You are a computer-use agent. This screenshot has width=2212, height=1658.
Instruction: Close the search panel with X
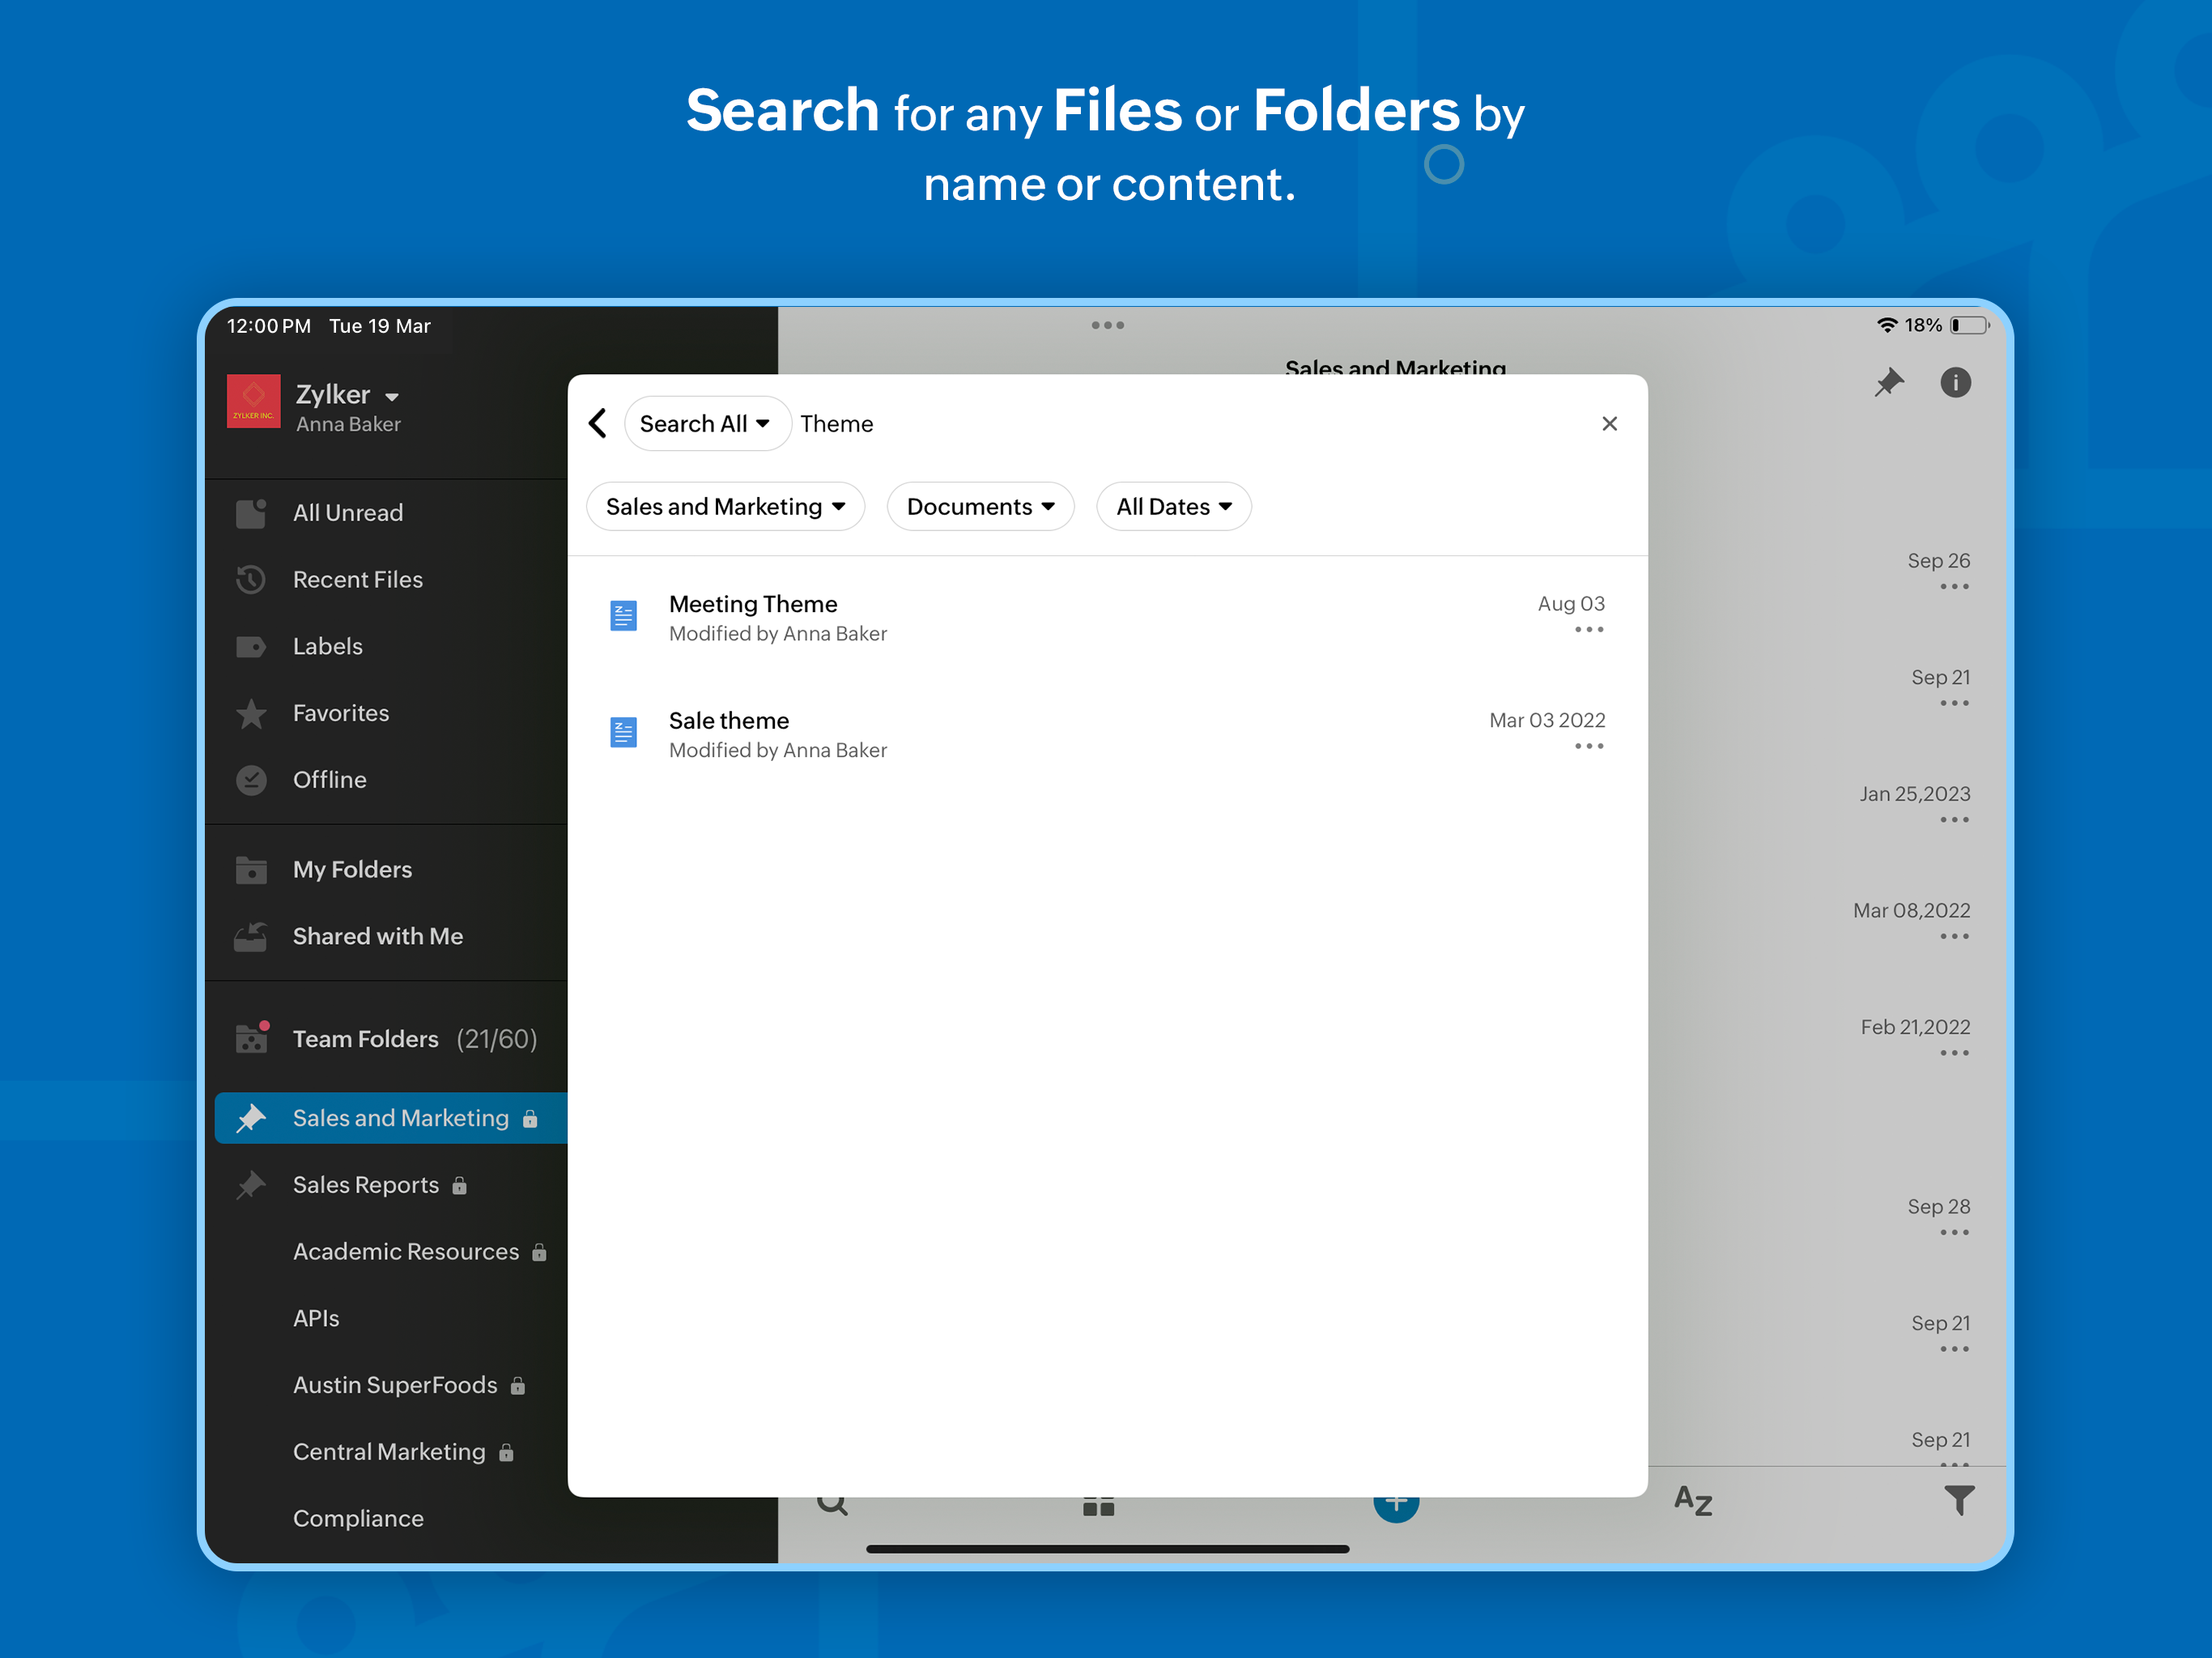coord(1608,423)
